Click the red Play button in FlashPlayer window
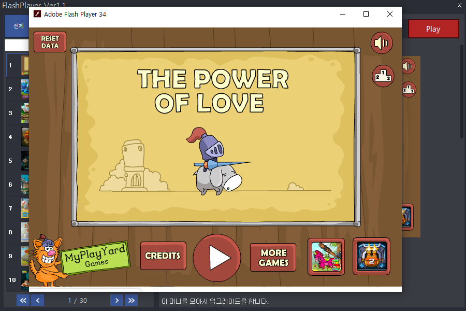Image resolution: width=466 pixels, height=311 pixels. coord(433,29)
